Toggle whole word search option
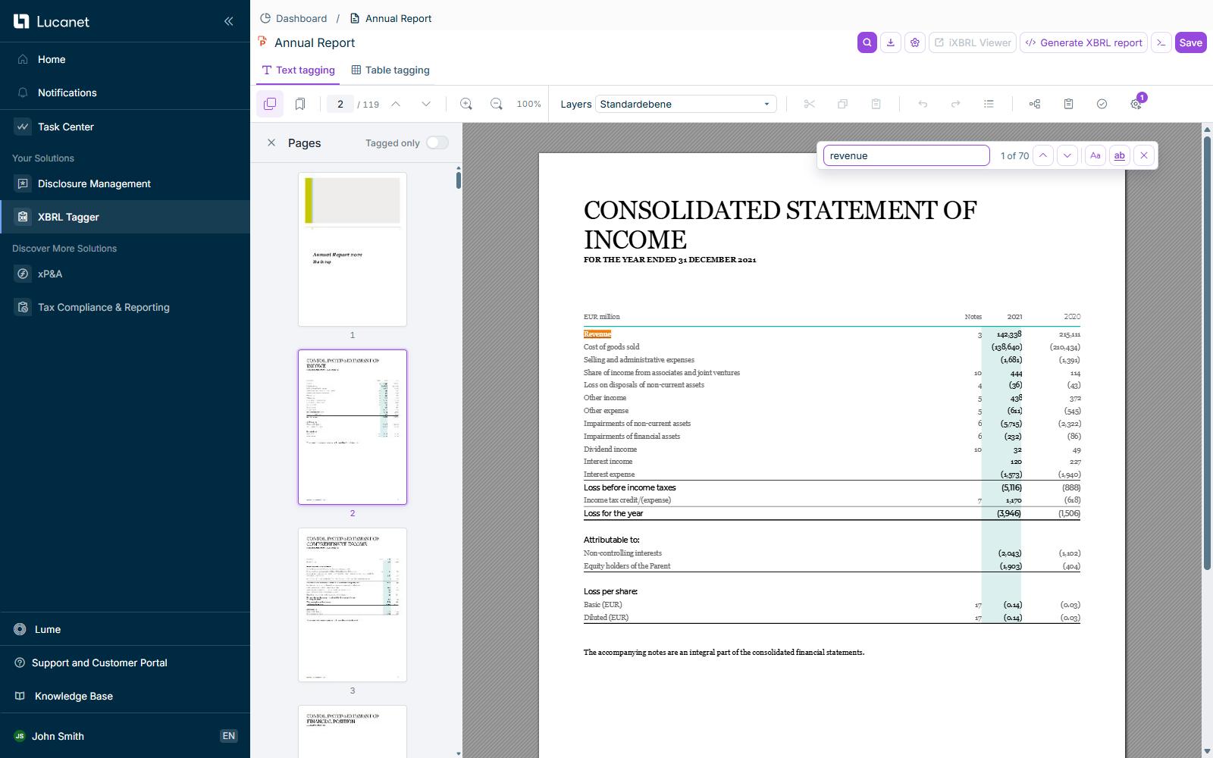Viewport: 1213px width, 758px height. [1120, 155]
